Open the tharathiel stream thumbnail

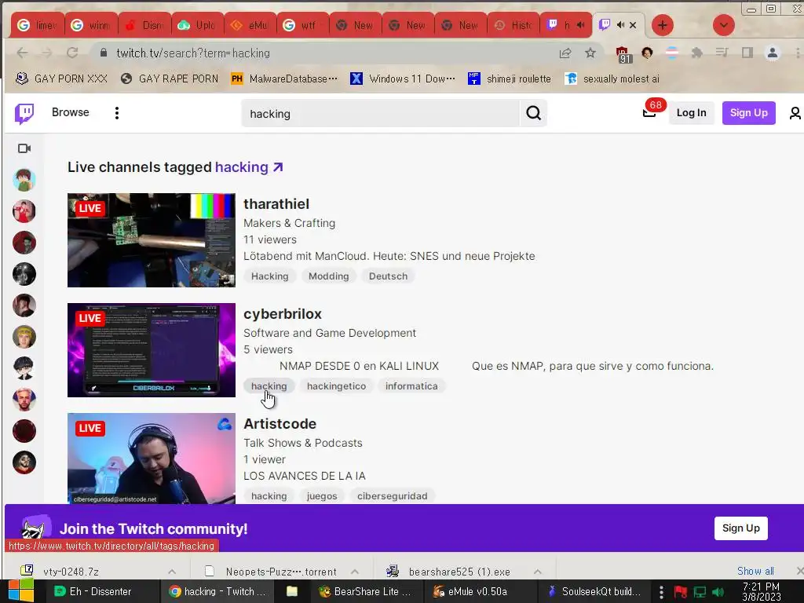(152, 240)
